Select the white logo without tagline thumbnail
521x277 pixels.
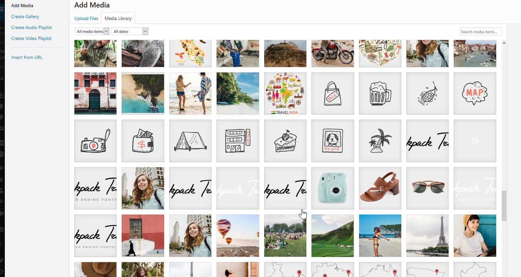[238, 188]
